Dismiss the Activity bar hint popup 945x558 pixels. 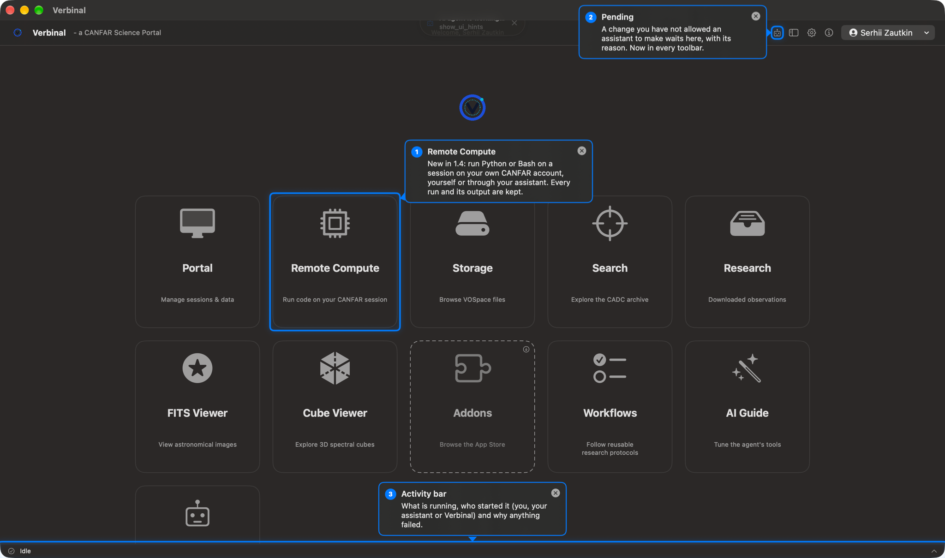pyautogui.click(x=556, y=493)
